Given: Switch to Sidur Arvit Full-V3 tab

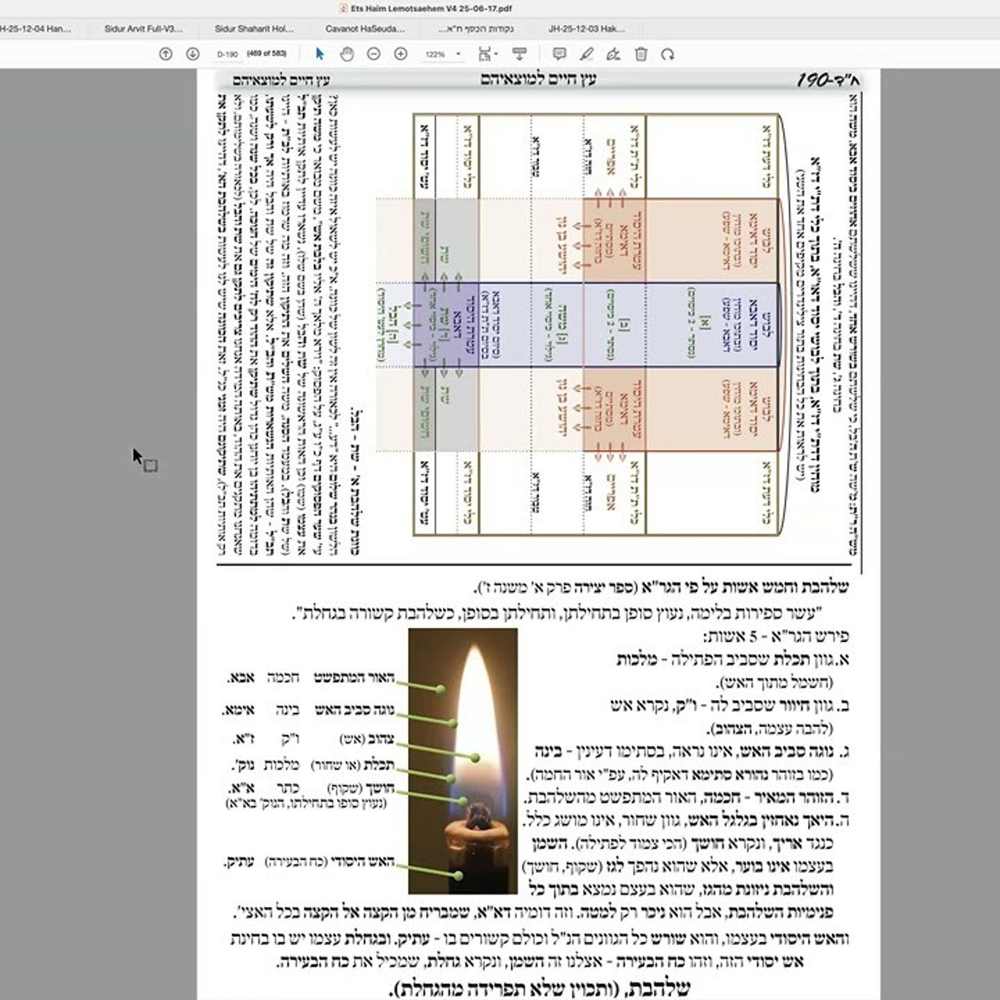Looking at the screenshot, I should [x=143, y=29].
